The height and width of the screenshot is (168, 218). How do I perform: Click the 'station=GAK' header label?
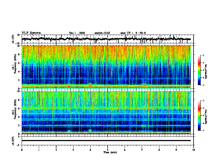pos(102,33)
